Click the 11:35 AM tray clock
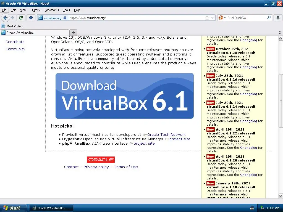283x212 pixels. [273, 208]
